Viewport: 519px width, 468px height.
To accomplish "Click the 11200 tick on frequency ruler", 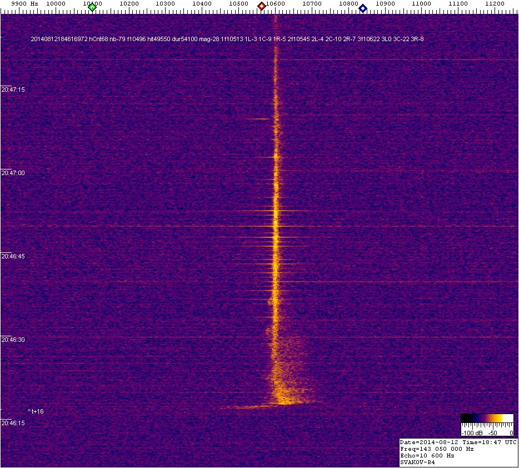I will (495, 4).
